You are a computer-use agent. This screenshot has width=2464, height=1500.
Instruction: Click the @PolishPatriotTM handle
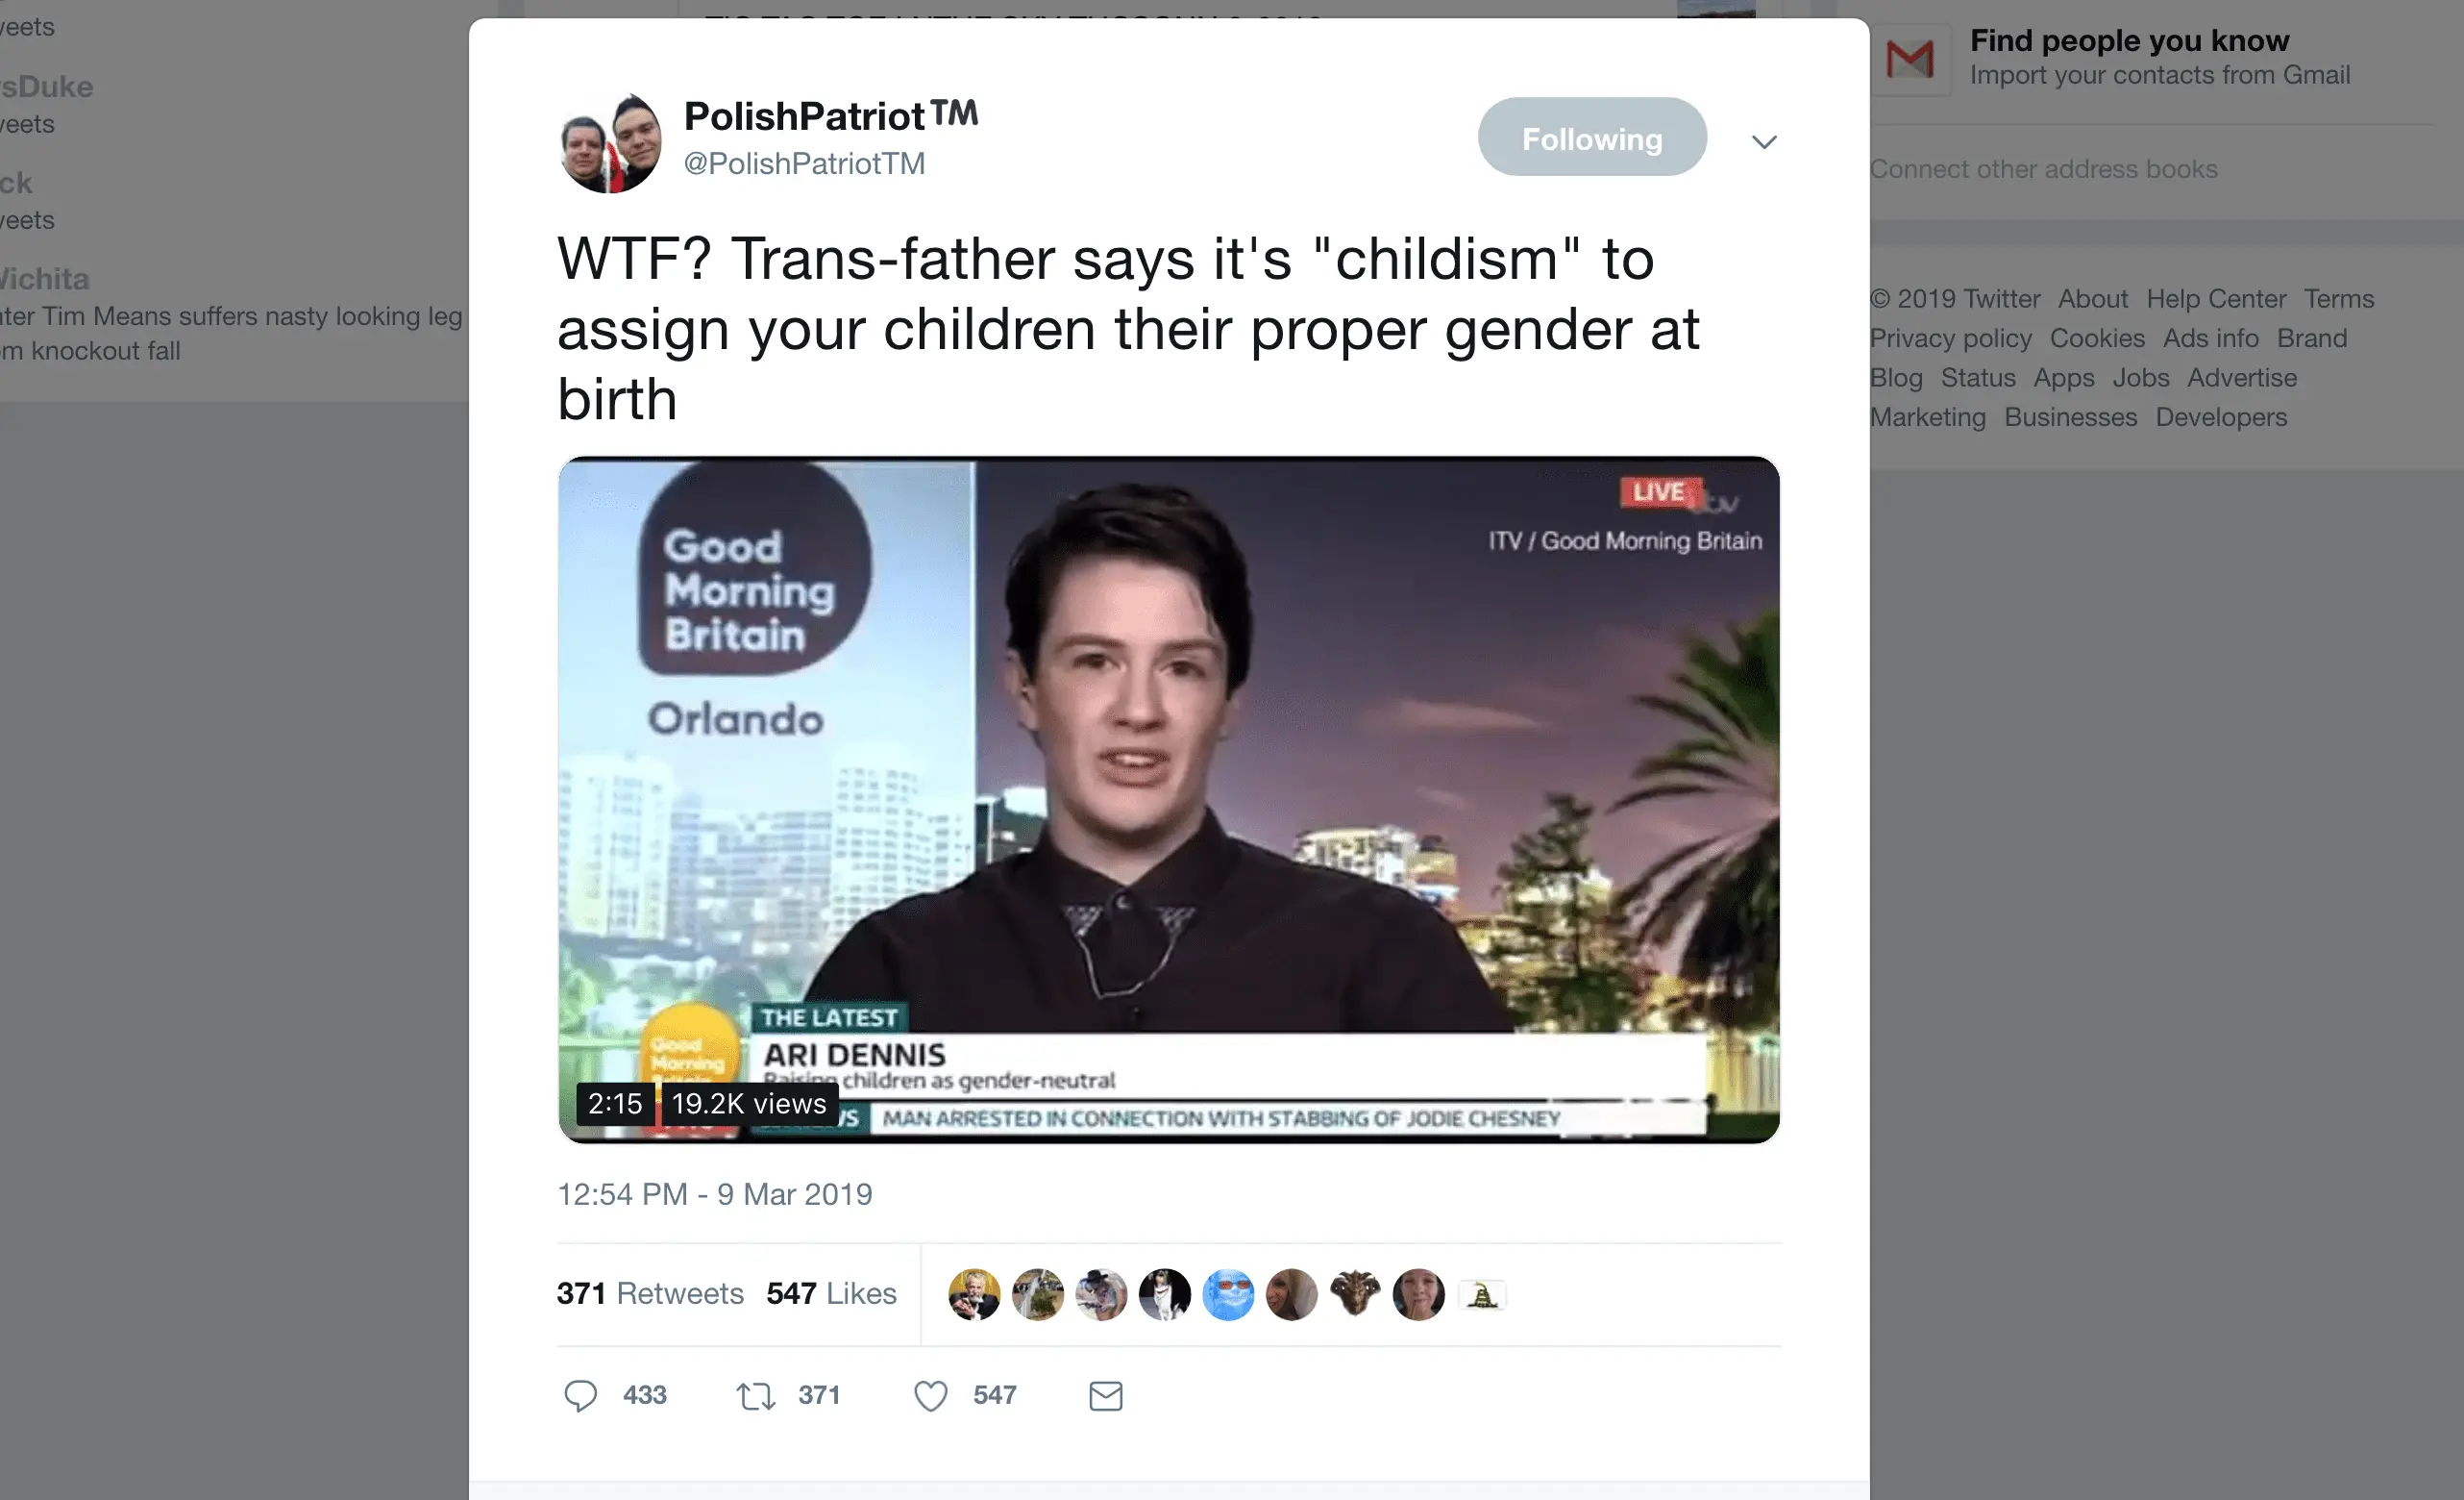click(x=804, y=163)
